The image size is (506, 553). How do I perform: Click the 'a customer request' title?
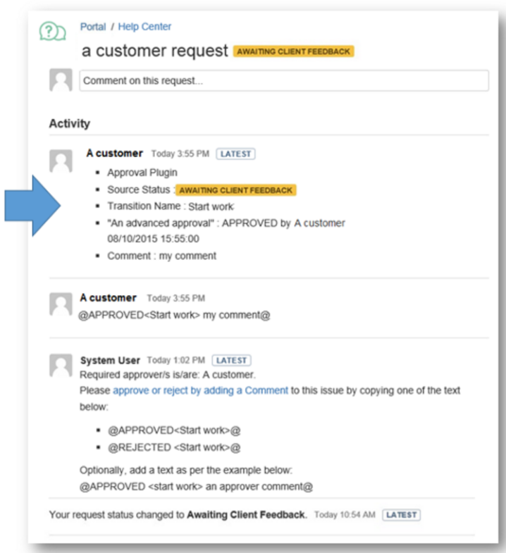[155, 51]
